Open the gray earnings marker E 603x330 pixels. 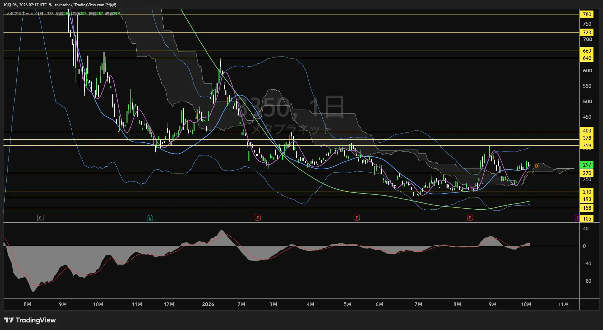[x=40, y=218]
